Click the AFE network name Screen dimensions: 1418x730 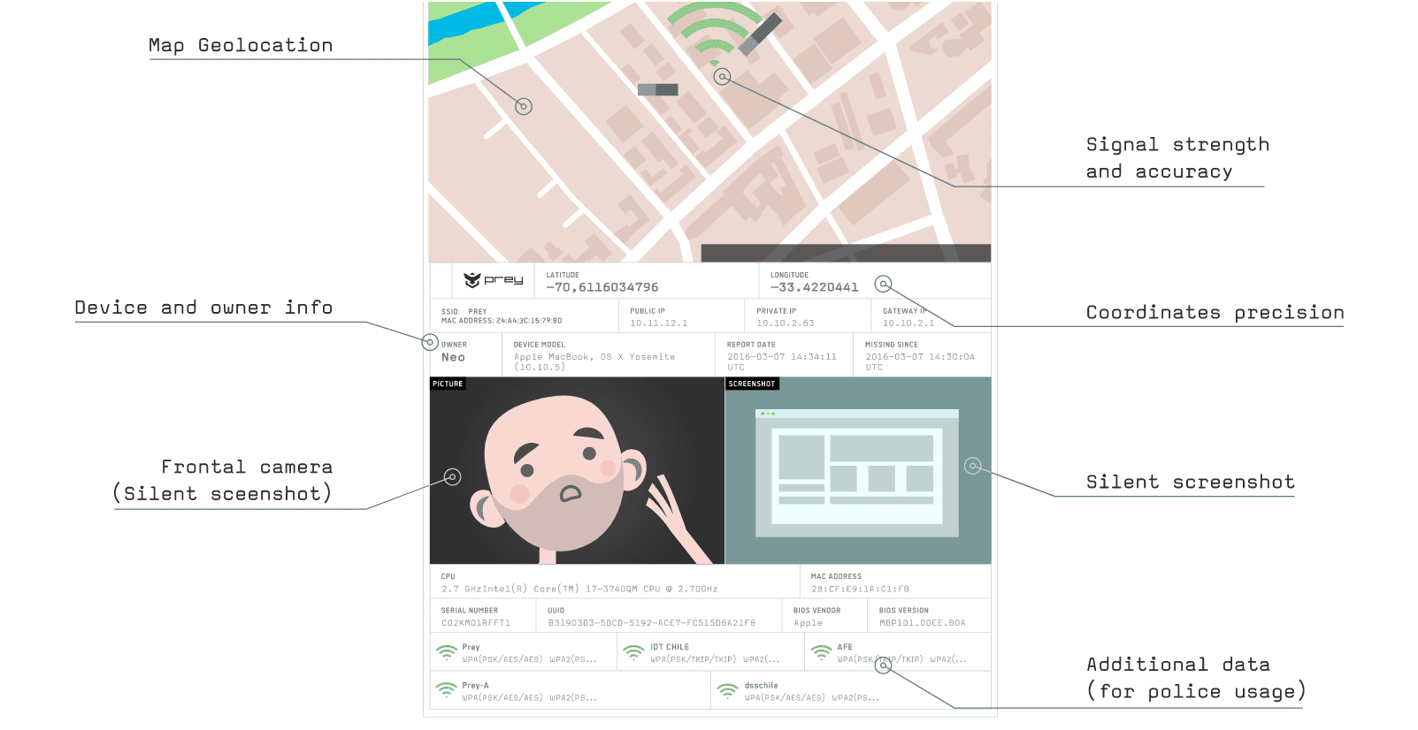point(845,647)
